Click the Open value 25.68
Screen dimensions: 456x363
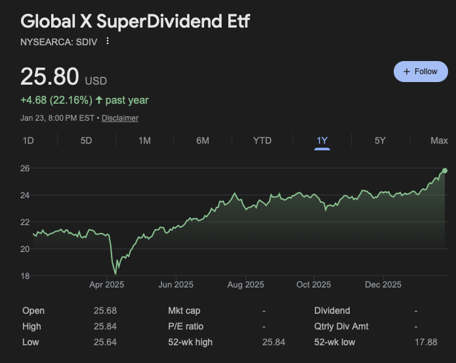(x=105, y=310)
